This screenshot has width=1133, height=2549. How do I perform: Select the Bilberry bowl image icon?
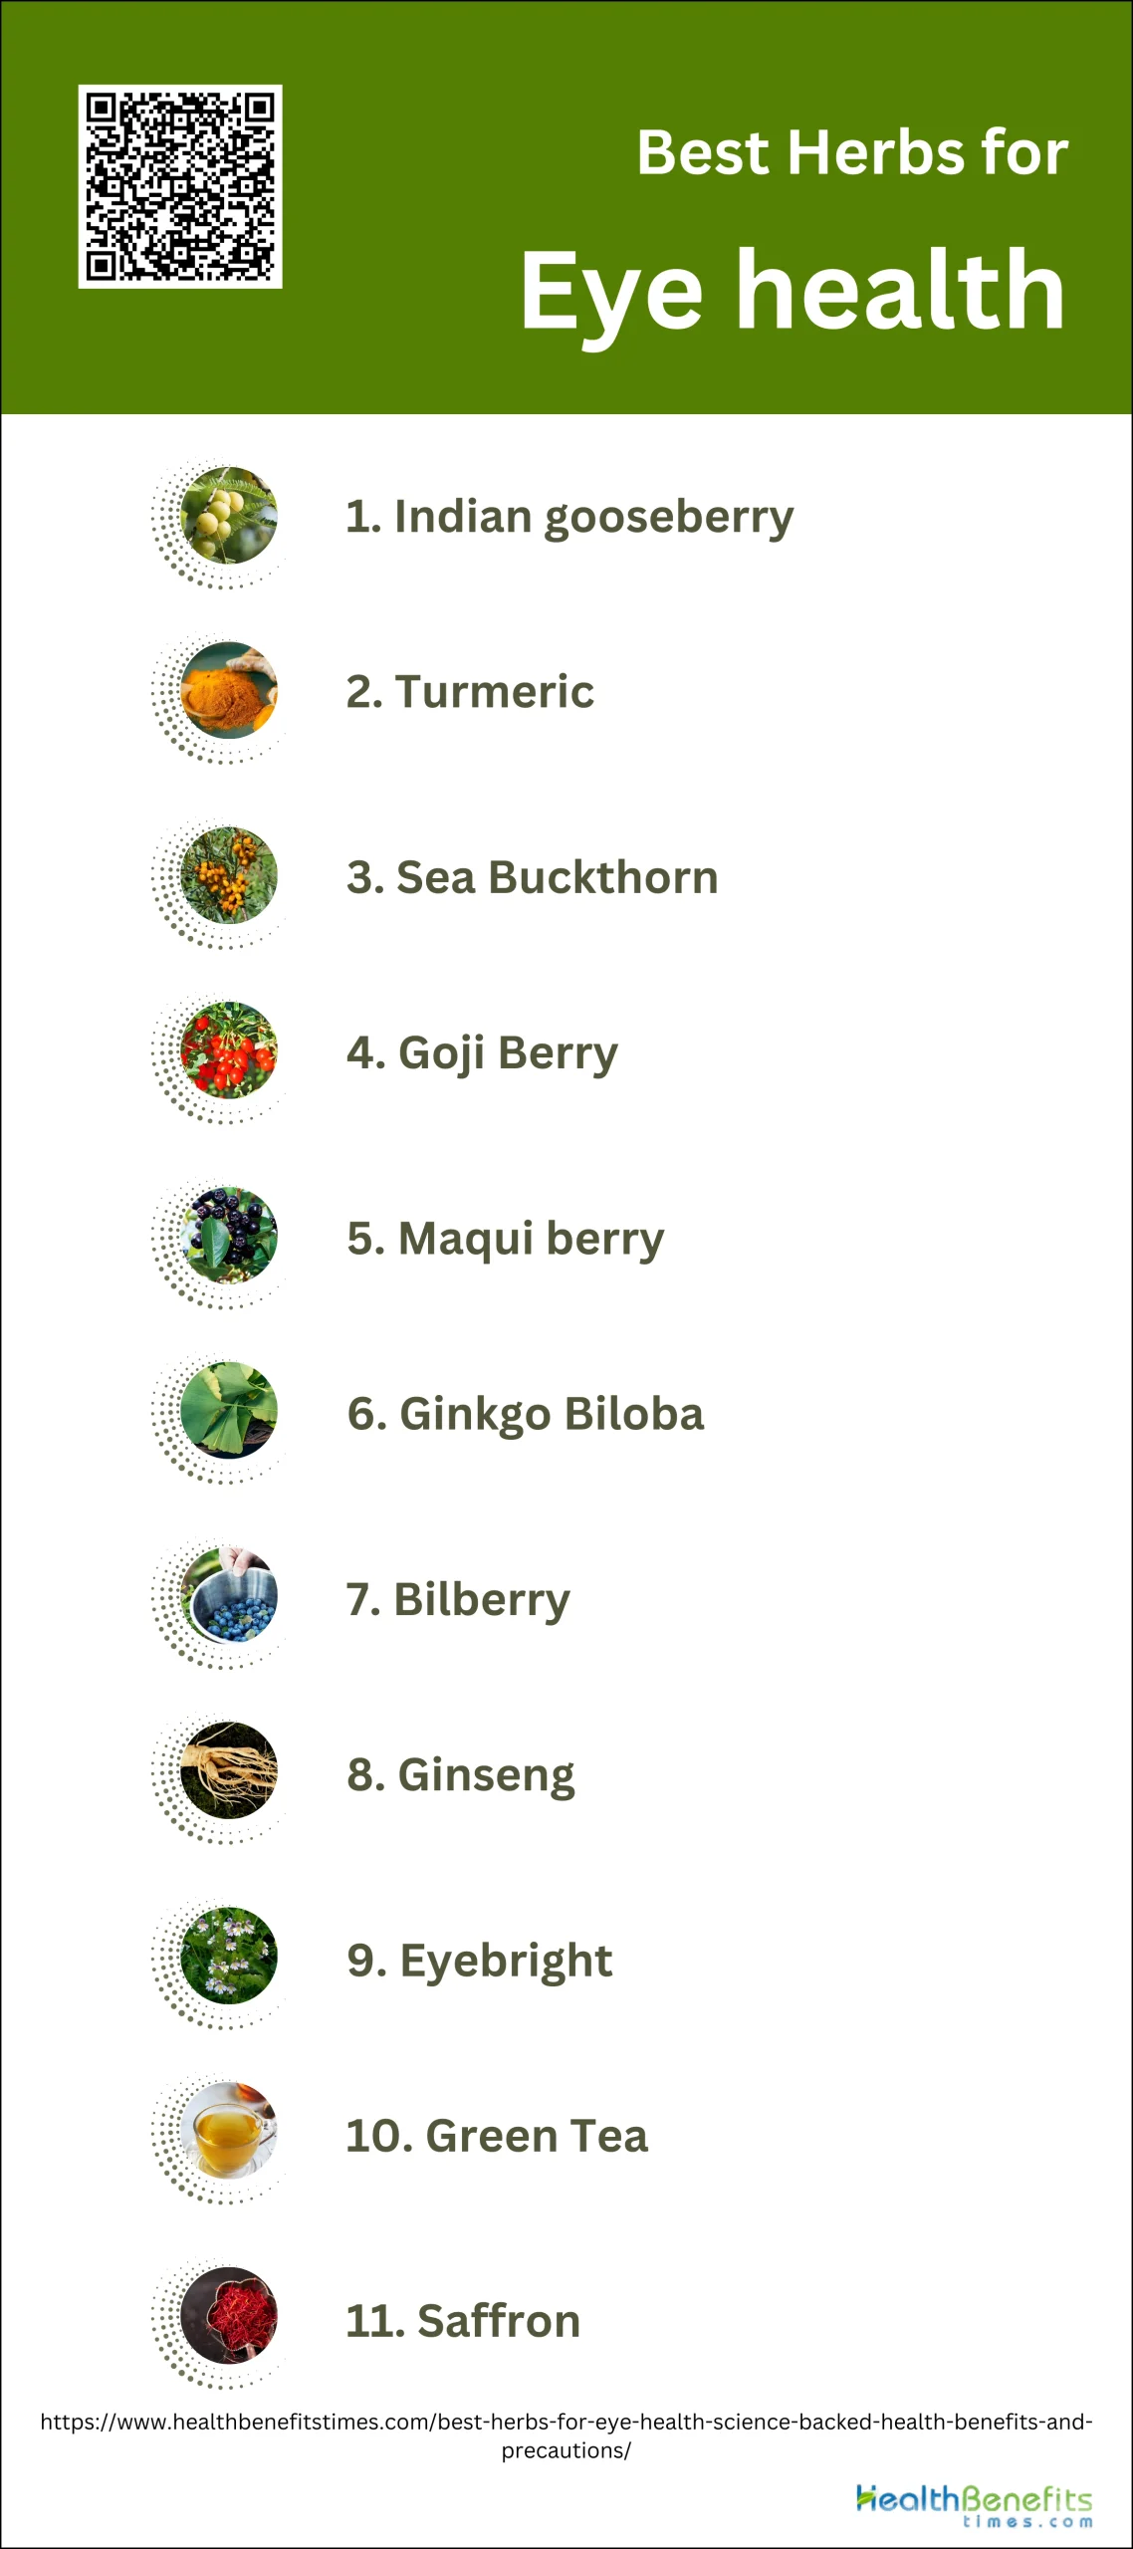click(229, 1596)
